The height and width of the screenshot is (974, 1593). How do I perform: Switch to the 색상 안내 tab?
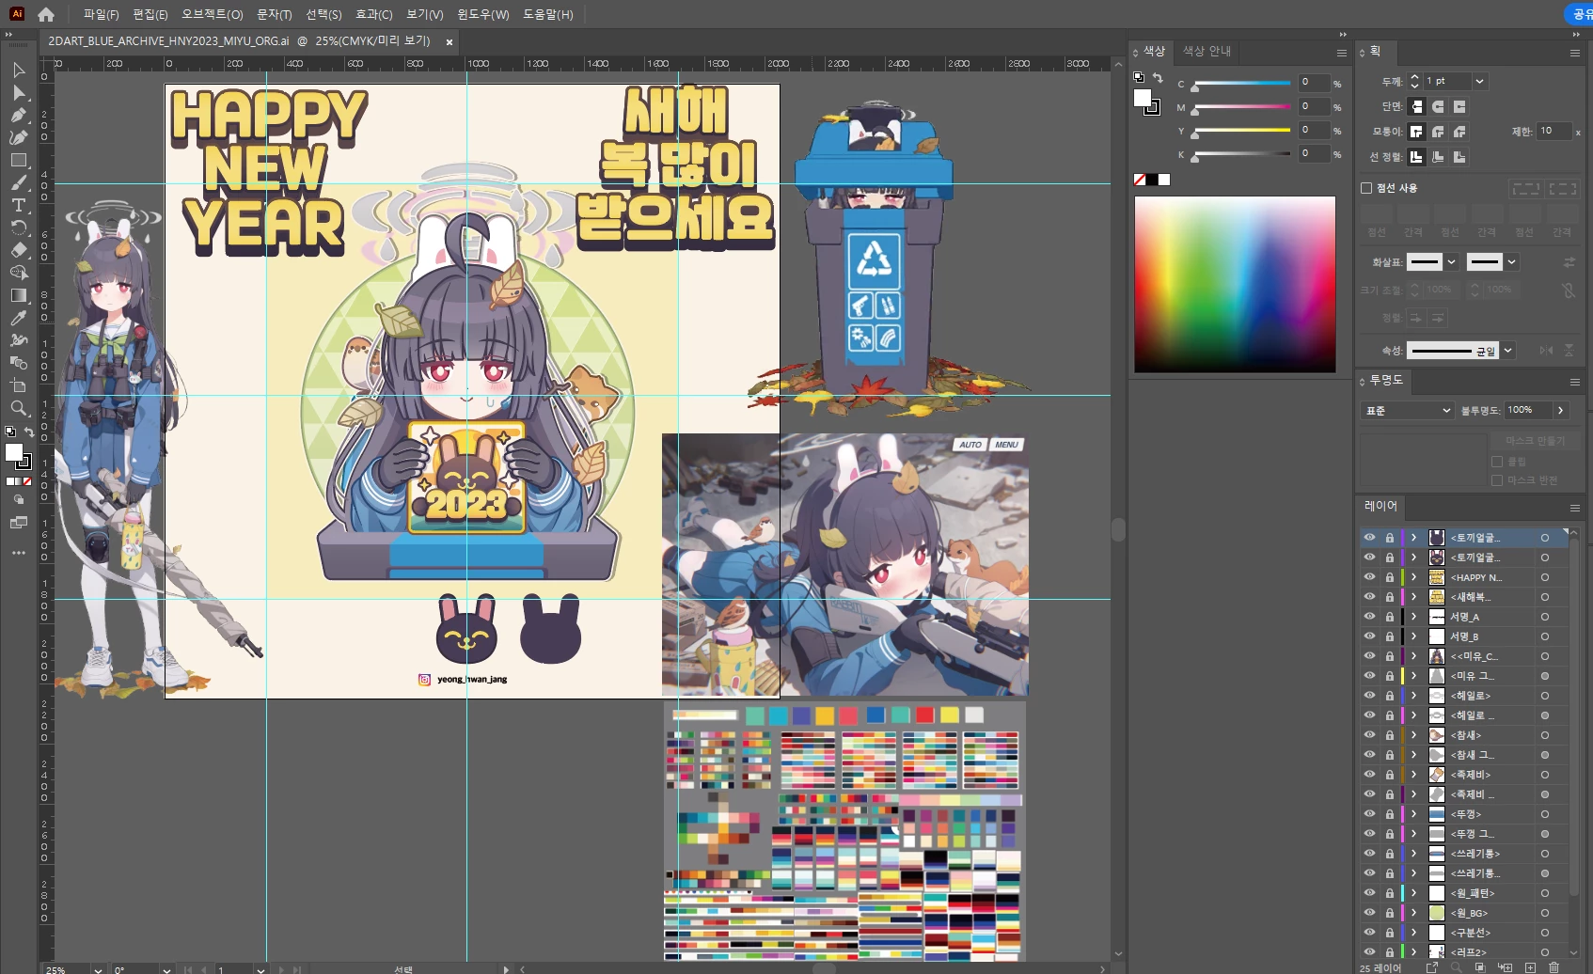(x=1207, y=51)
